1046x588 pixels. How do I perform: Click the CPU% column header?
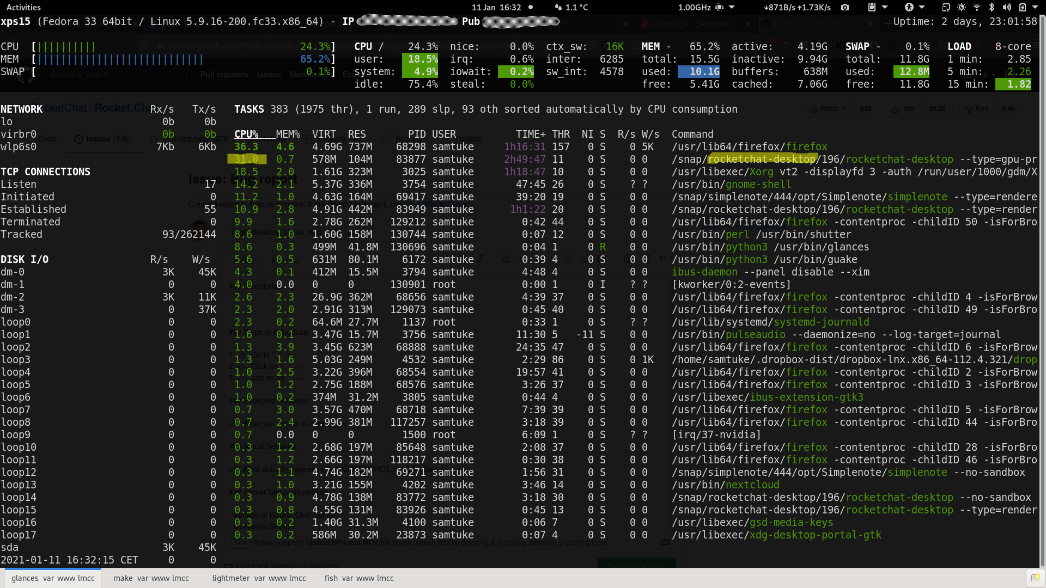[x=246, y=134]
